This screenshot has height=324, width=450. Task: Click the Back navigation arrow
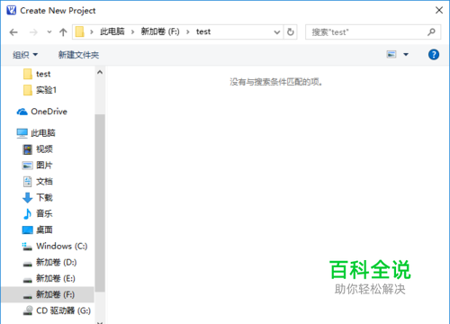13,32
